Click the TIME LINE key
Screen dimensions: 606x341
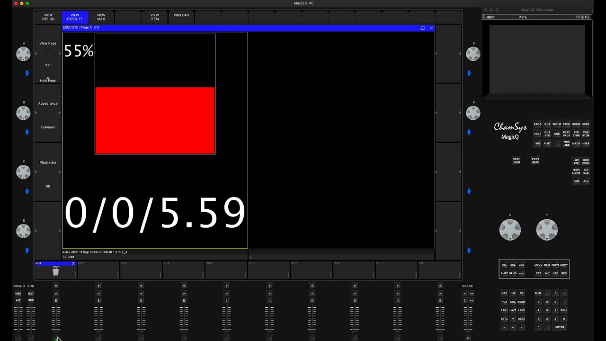566,143
